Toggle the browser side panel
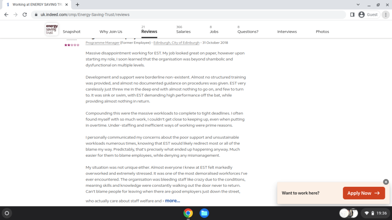Screen dimensions: 392x220 [x=352, y=15]
